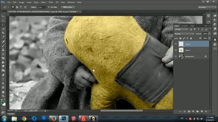Open the Opacity slider arrow

click(x=209, y=34)
